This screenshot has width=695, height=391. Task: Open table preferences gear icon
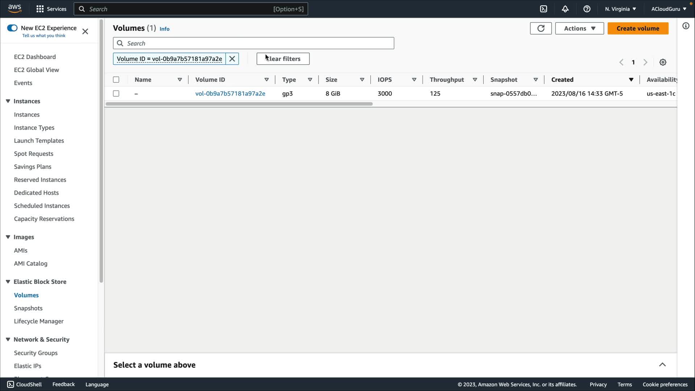(663, 62)
